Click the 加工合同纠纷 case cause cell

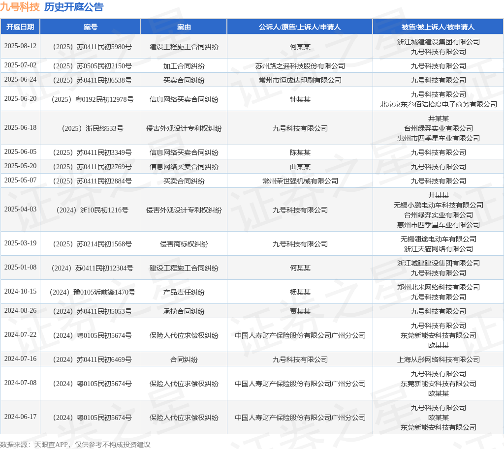click(184, 66)
